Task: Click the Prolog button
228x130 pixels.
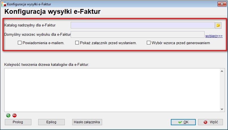Action: [x=18, y=122]
